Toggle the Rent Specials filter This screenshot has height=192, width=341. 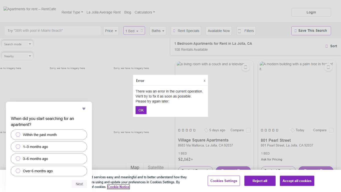pyautogui.click(x=186, y=31)
